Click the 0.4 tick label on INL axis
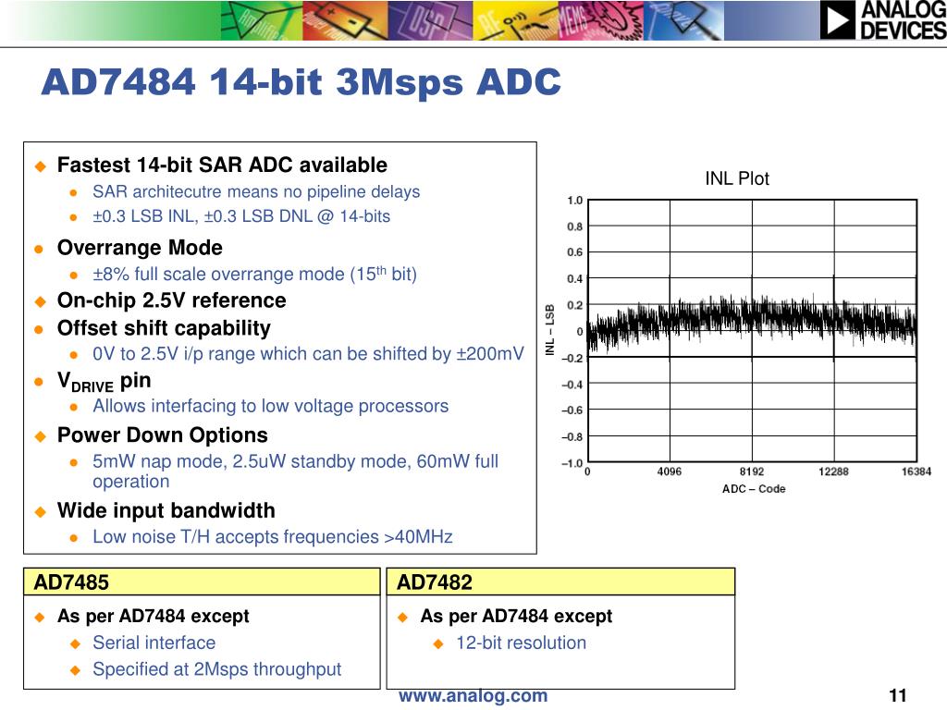The height and width of the screenshot is (710, 947). [x=574, y=279]
